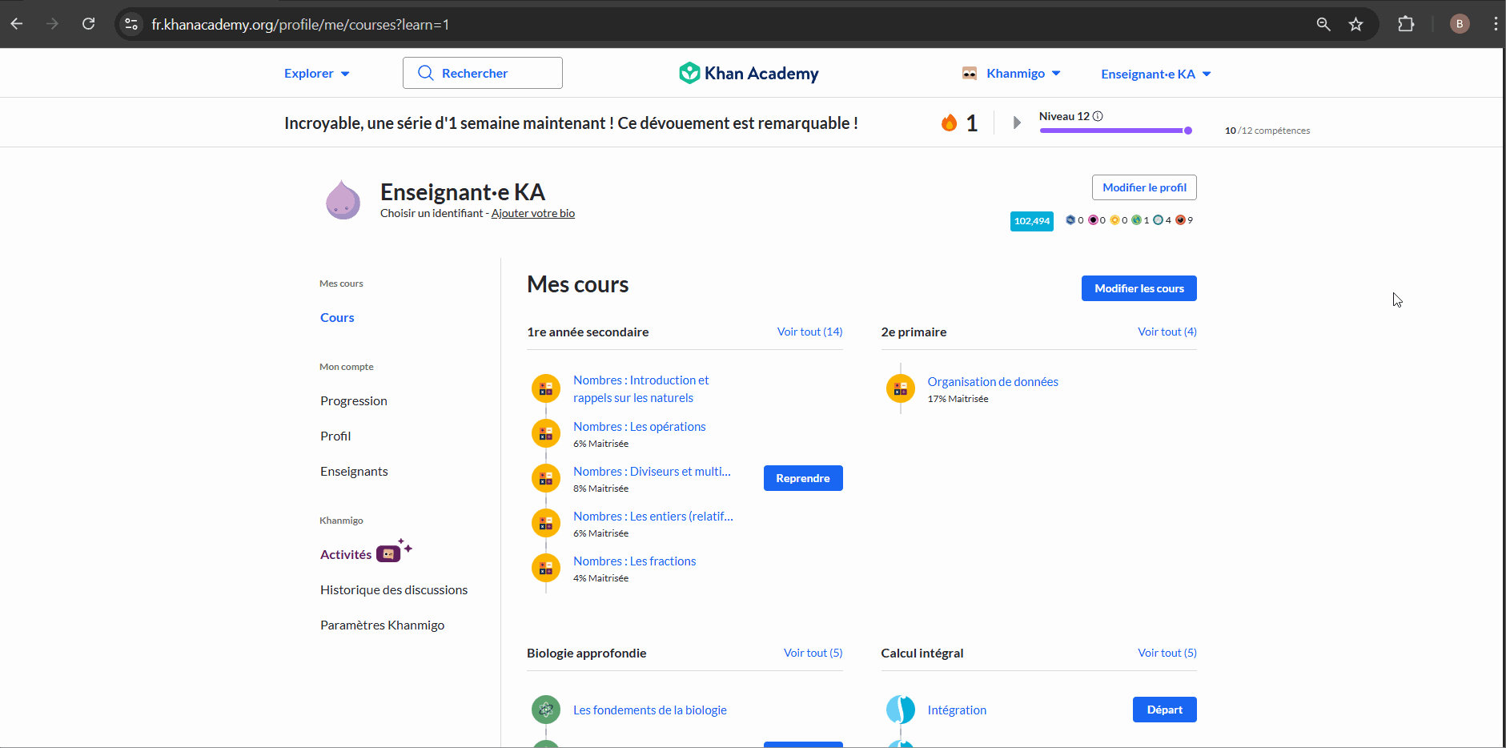Click Reprendre for Nombres : Diviseurs
Image resolution: width=1506 pixels, height=748 pixels.
pyautogui.click(x=803, y=478)
